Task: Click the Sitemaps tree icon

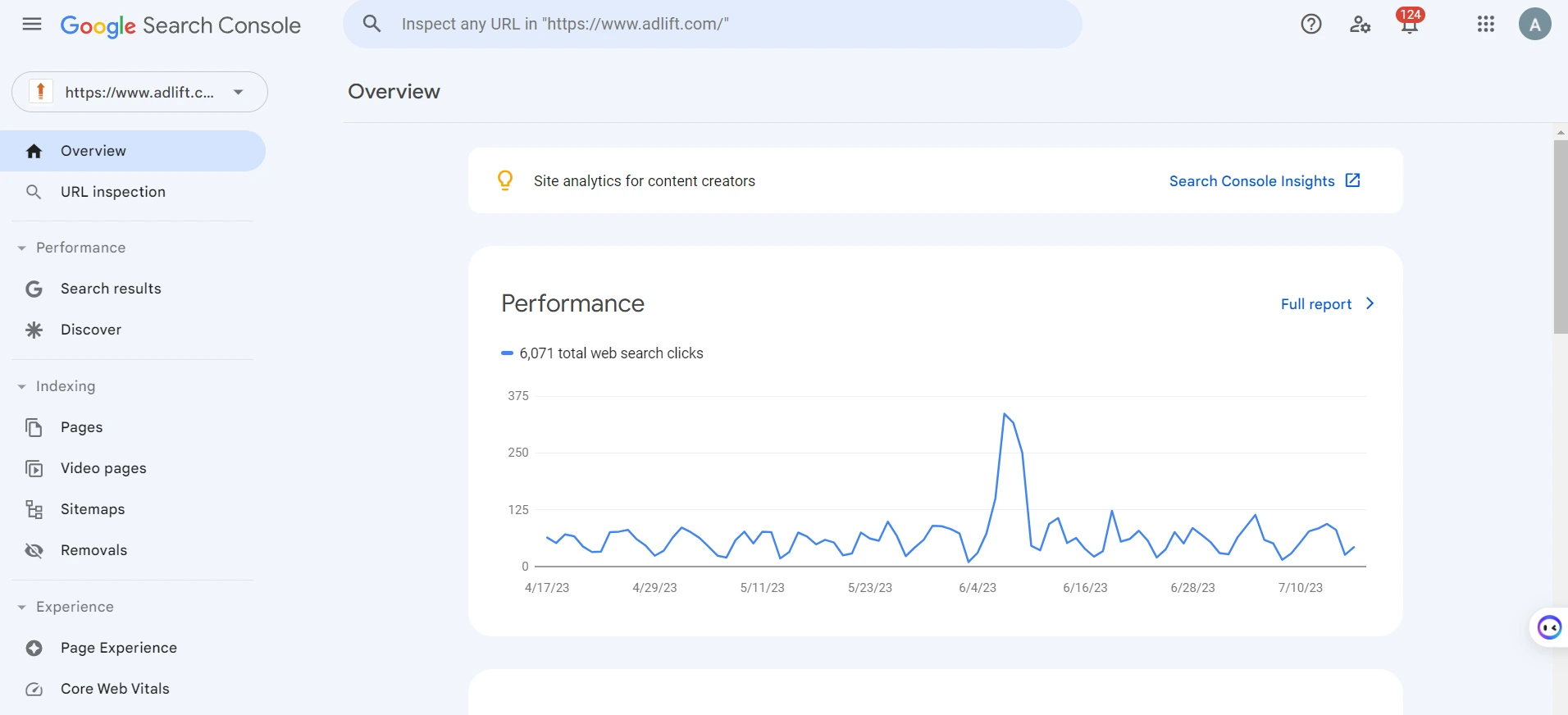Action: pyautogui.click(x=34, y=509)
